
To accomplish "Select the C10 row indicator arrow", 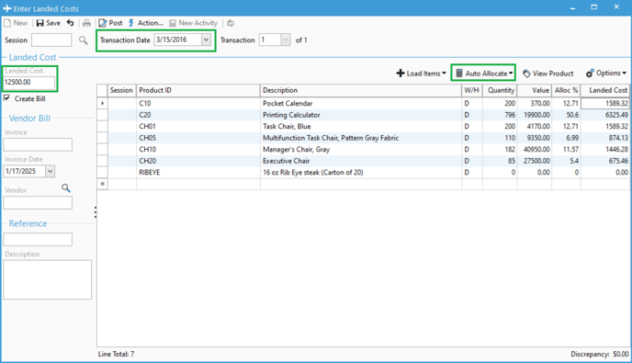I will coord(102,103).
